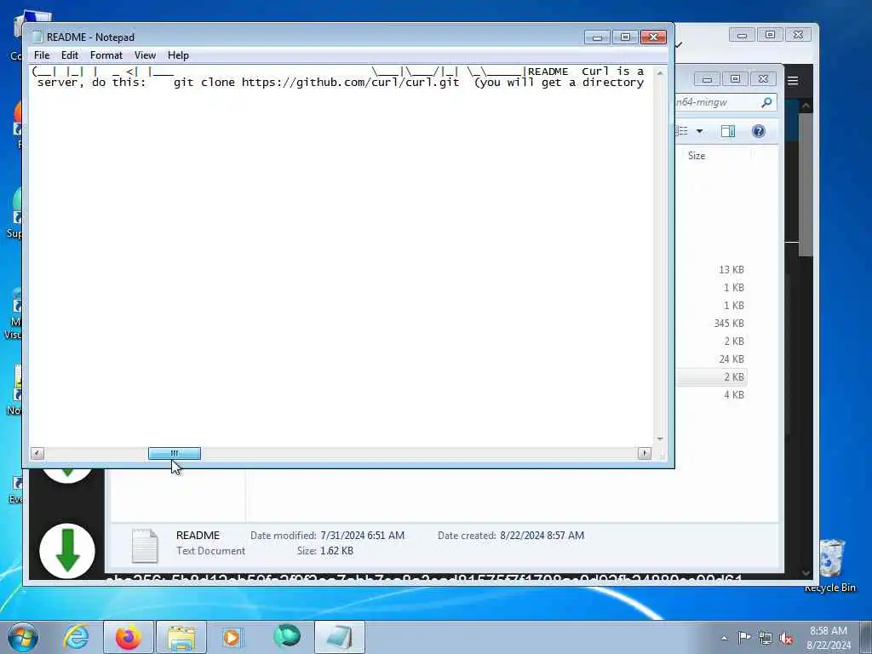The height and width of the screenshot is (654, 872).
Task: Select the file row sized 4 KB
Action: point(712,395)
